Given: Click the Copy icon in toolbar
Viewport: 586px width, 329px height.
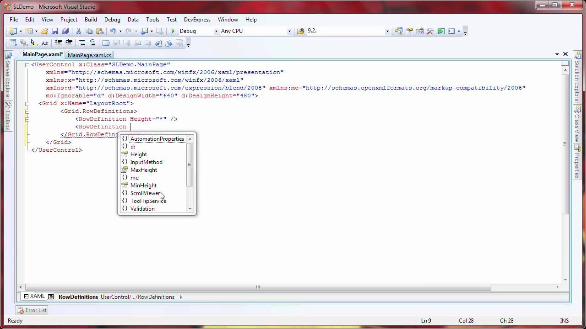Looking at the screenshot, I should point(89,31).
